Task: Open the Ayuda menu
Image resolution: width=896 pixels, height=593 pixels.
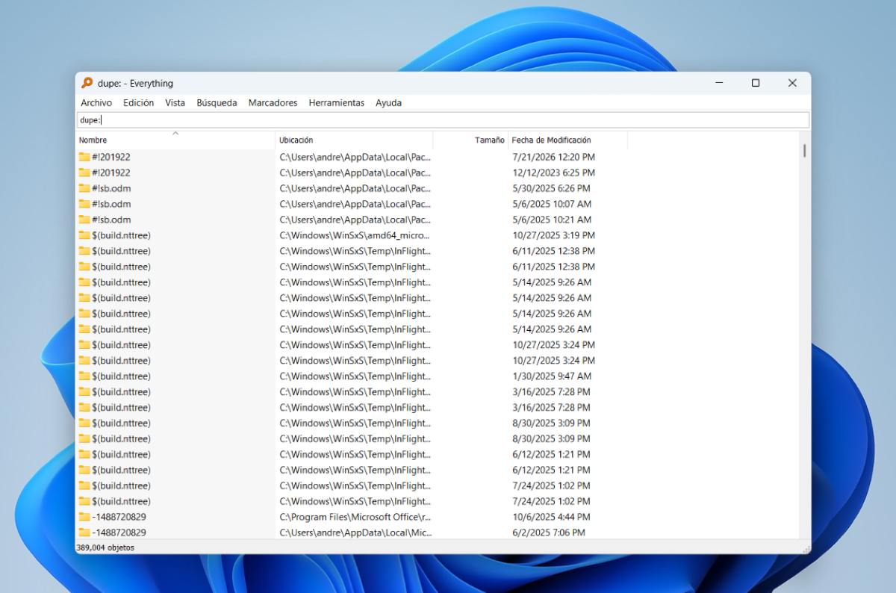Action: [388, 103]
